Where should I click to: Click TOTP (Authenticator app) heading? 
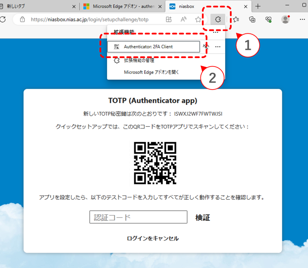153,100
